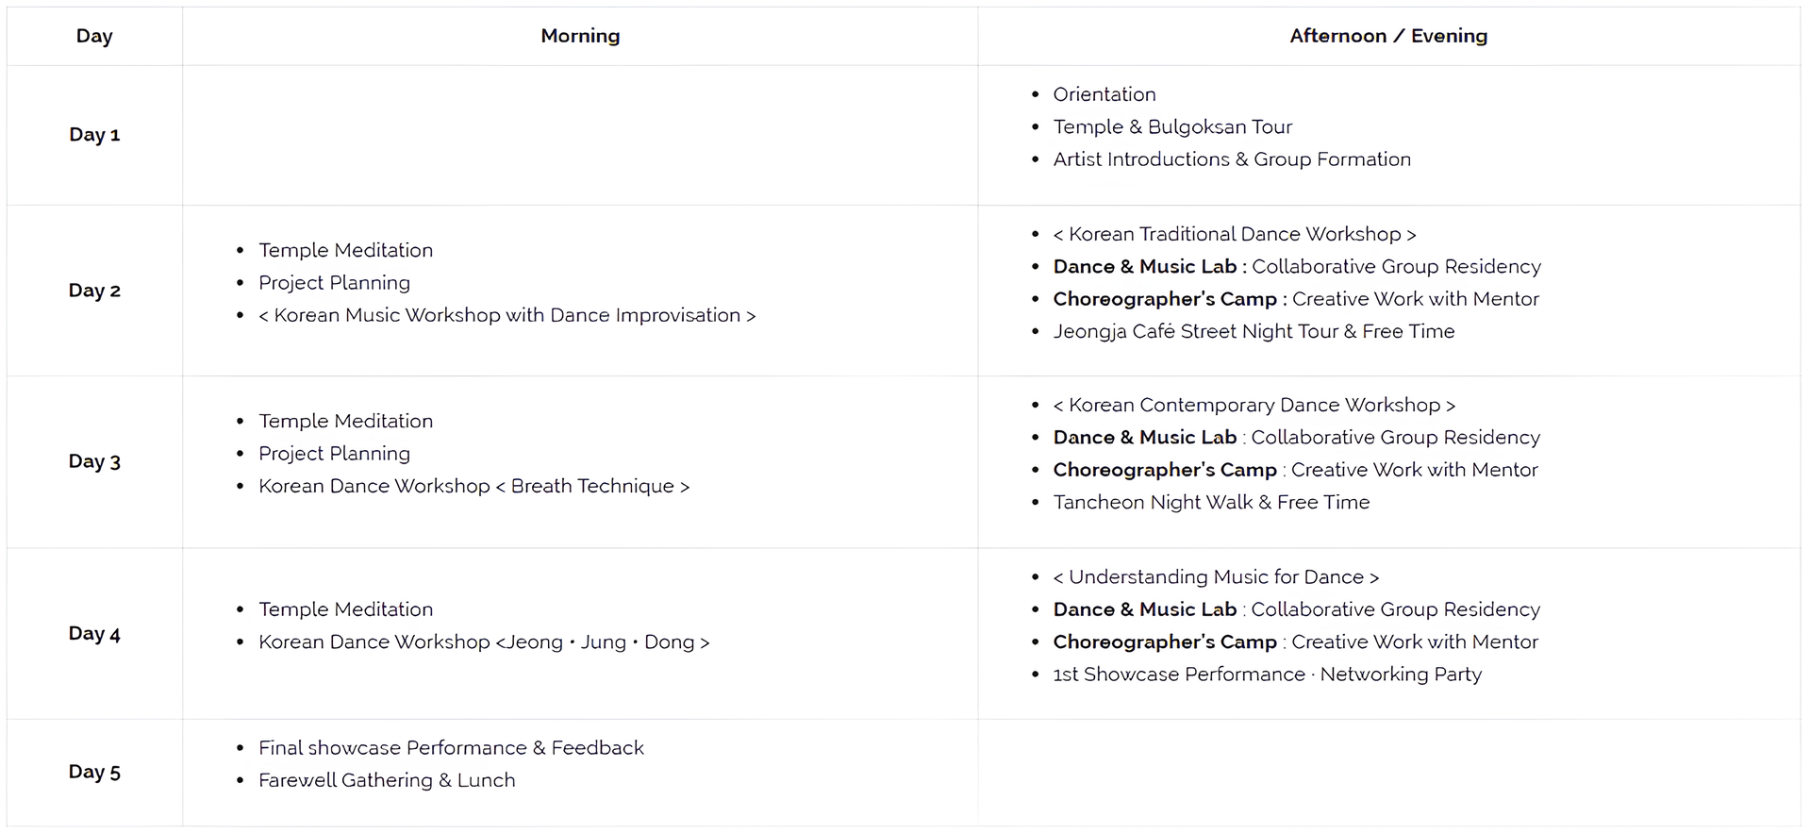Click the Morning column header
This screenshot has width=1810, height=833.
[x=580, y=36]
